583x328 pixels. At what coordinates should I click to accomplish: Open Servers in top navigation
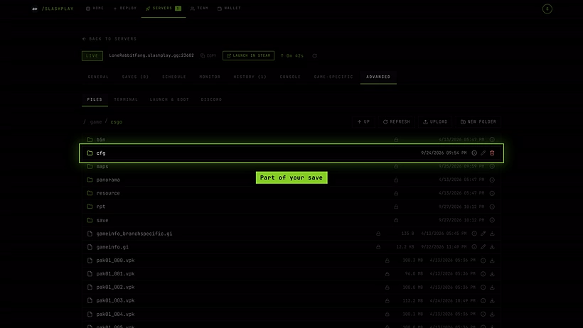click(164, 9)
